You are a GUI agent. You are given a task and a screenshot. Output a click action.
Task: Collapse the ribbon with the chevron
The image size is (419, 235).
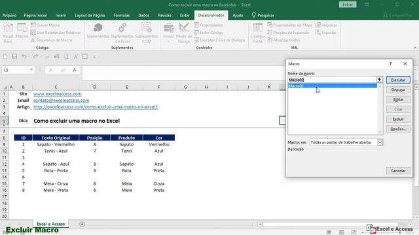point(415,48)
